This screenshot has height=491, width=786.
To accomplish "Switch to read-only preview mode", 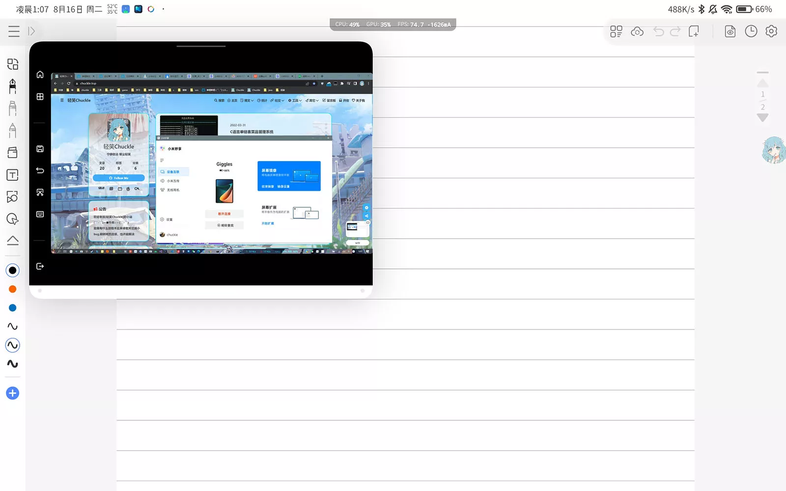I will coord(730,31).
